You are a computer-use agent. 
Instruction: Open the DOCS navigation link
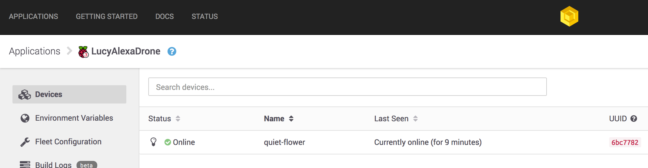[165, 17]
